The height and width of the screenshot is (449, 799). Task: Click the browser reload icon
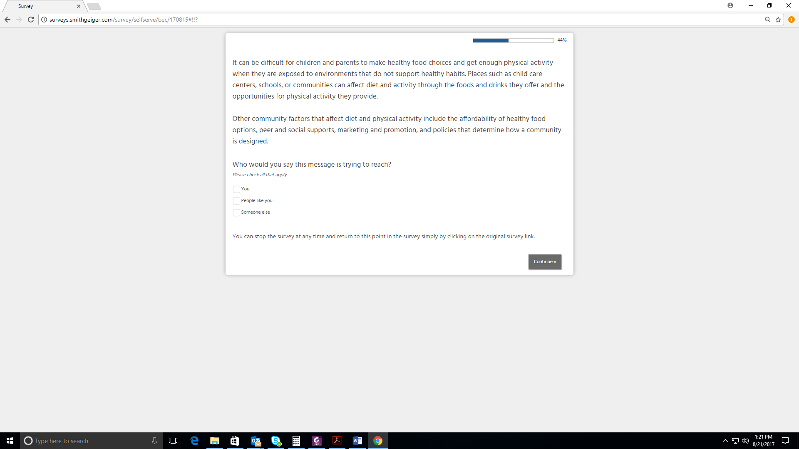tap(31, 20)
